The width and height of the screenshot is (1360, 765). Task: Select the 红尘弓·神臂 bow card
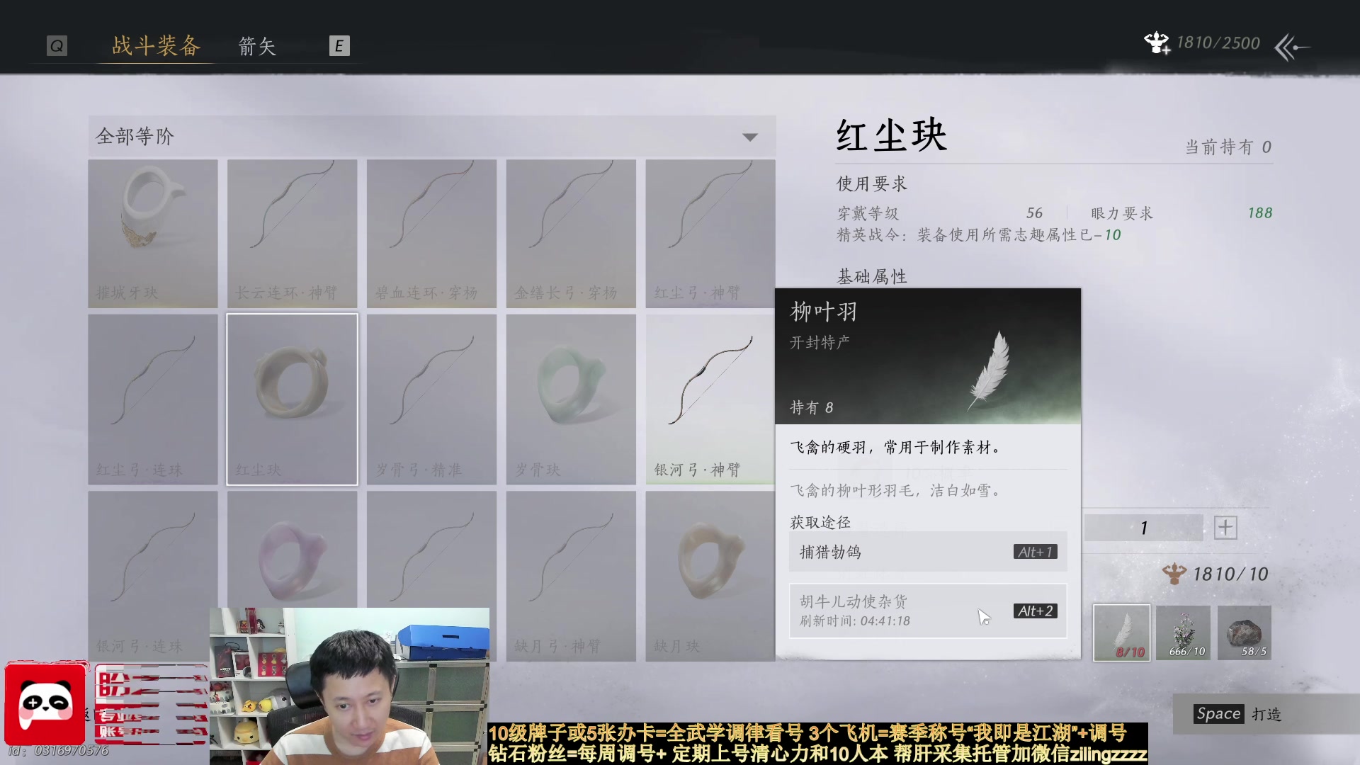point(710,234)
